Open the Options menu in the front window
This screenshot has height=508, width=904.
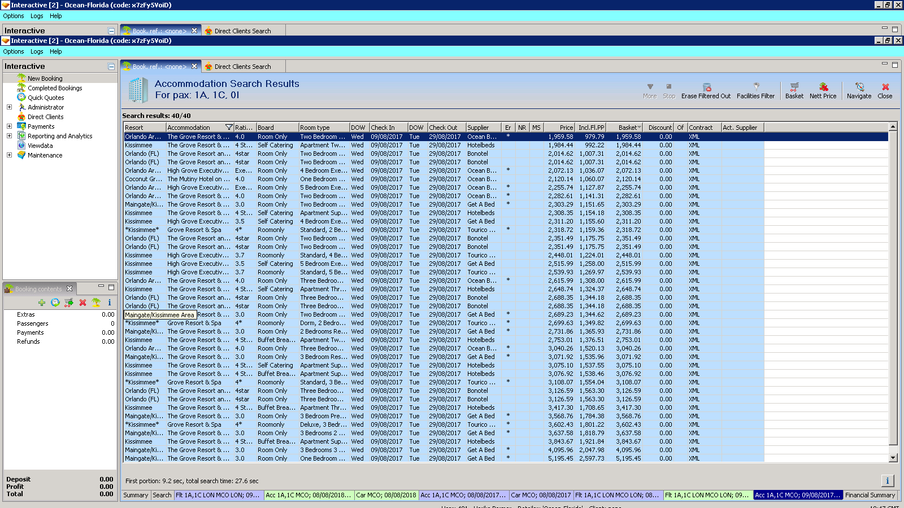pos(14,51)
